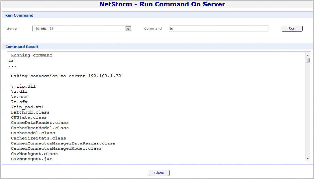Focus the Command input field
Viewport: 314px width, 179px height.
point(218,28)
